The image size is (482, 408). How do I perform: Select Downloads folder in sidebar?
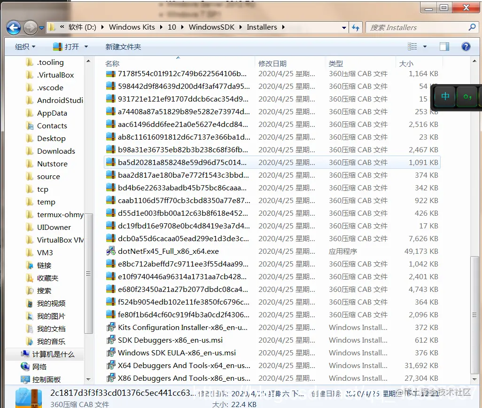coord(51,151)
